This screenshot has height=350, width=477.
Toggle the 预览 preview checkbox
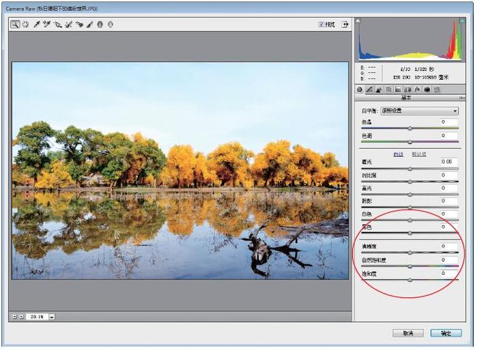pyautogui.click(x=321, y=25)
